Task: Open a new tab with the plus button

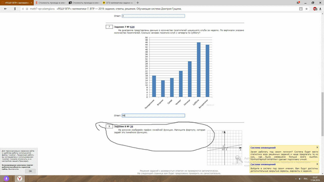Action: [x=138, y=3]
